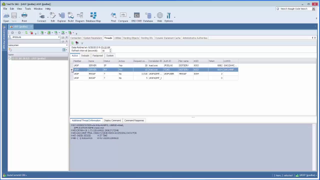320x180 pixels.
Task: Sort by the Request count column header
Action: pos(140,61)
